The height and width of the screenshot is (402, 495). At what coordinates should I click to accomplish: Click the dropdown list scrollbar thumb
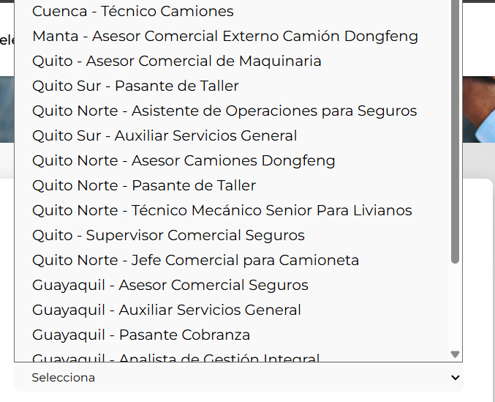coord(455,132)
